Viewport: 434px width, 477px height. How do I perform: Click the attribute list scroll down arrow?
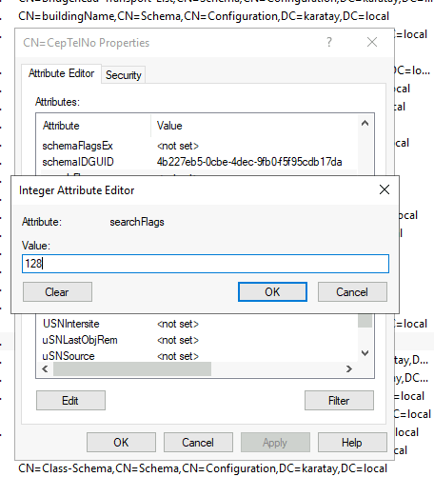(x=365, y=353)
